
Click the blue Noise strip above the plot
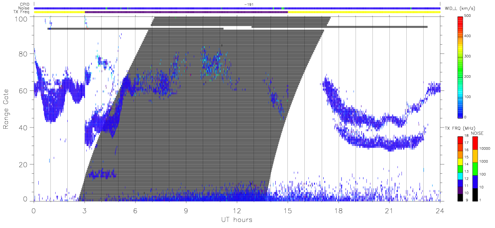point(237,8)
